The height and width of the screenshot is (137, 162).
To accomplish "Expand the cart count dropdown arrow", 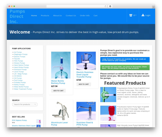I will tap(136, 15).
